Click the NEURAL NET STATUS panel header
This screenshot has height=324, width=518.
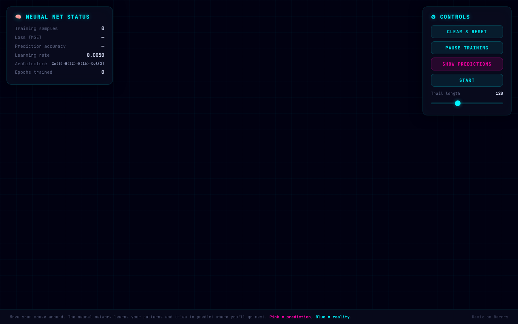tap(57, 17)
